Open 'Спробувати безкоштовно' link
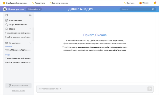The height and width of the screenshot is (95, 159). 17,3
